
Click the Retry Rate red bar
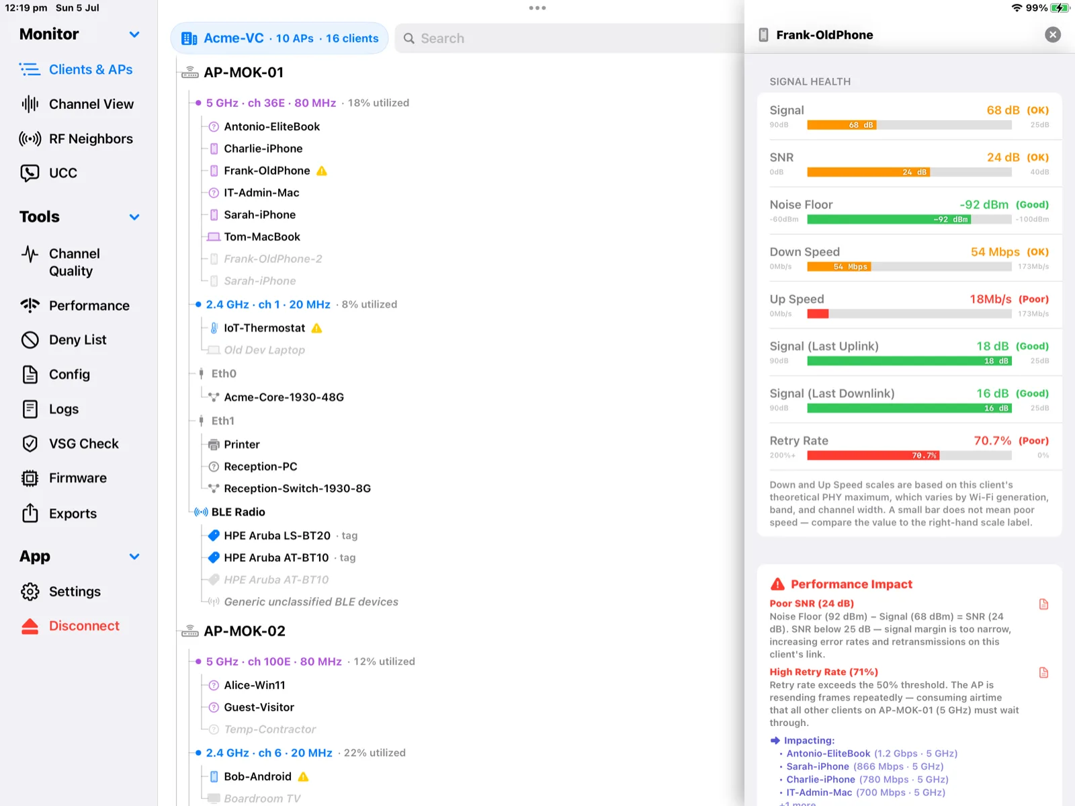pos(873,456)
